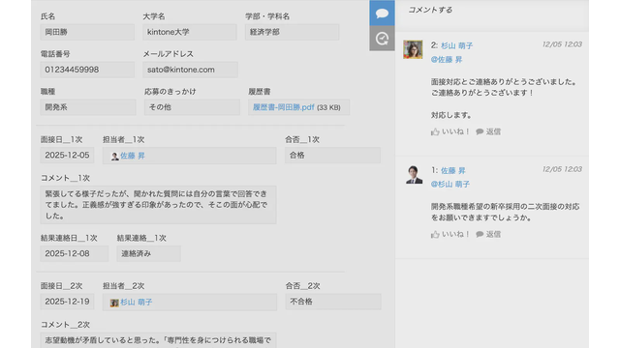Open the comments panel speech bubble tab

382,14
